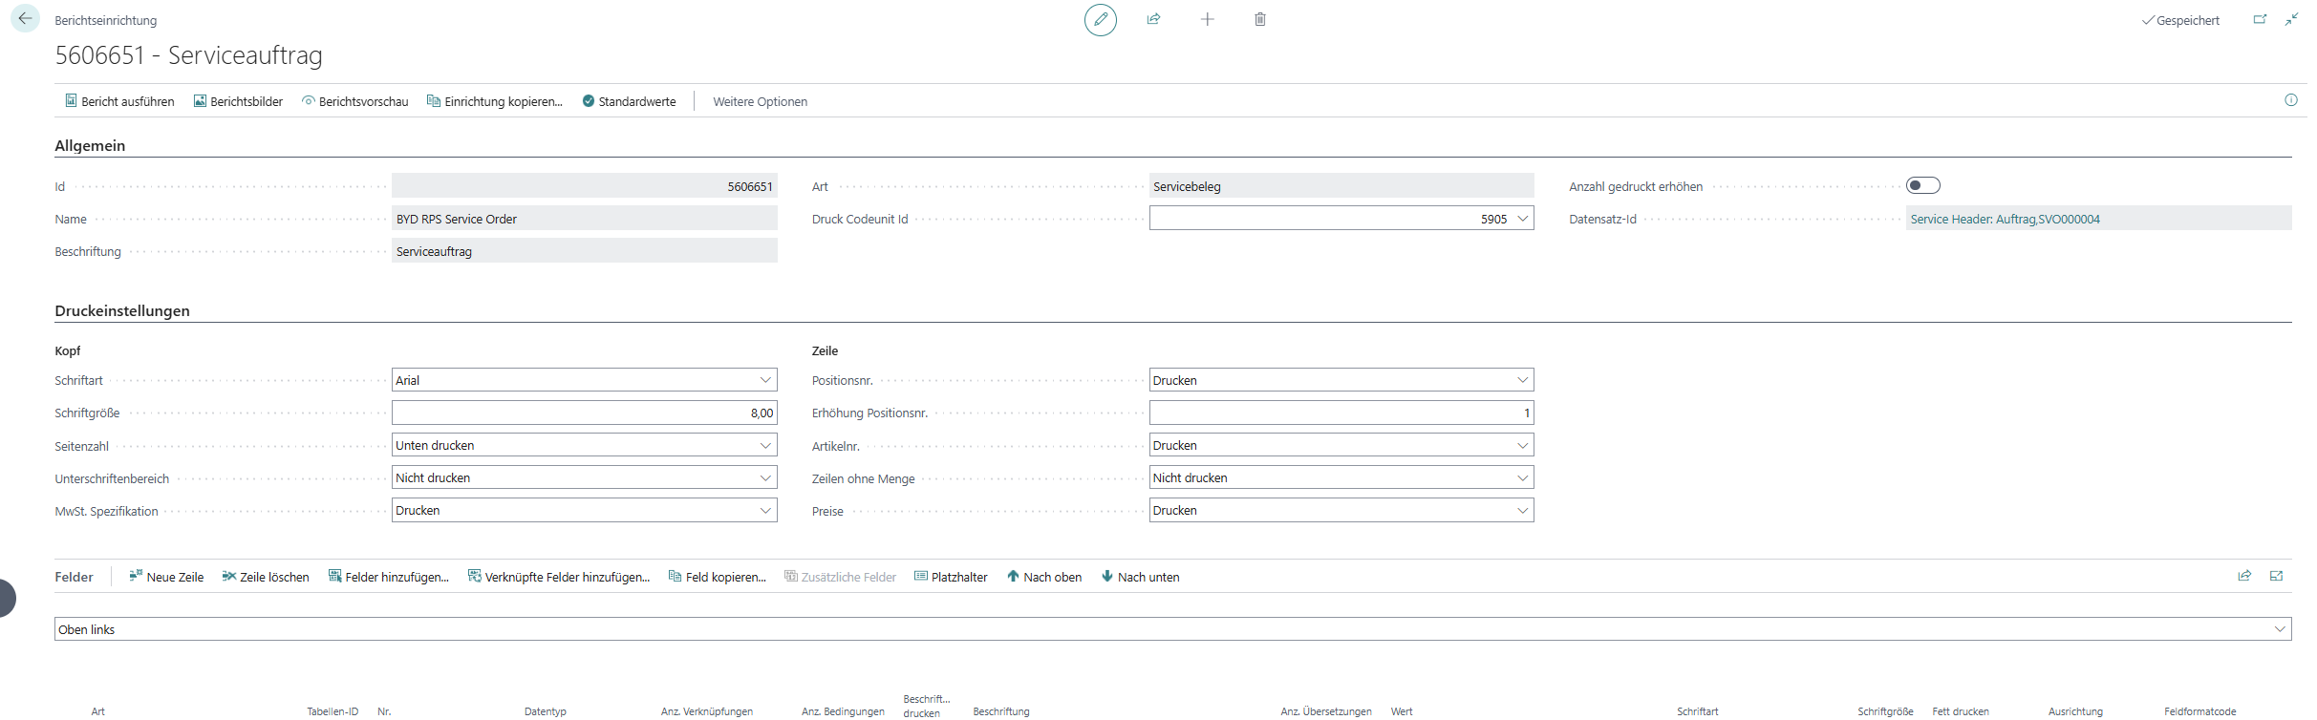This screenshot has width=2317, height=720.
Task: Click Feld kopieren action
Action: 717,577
